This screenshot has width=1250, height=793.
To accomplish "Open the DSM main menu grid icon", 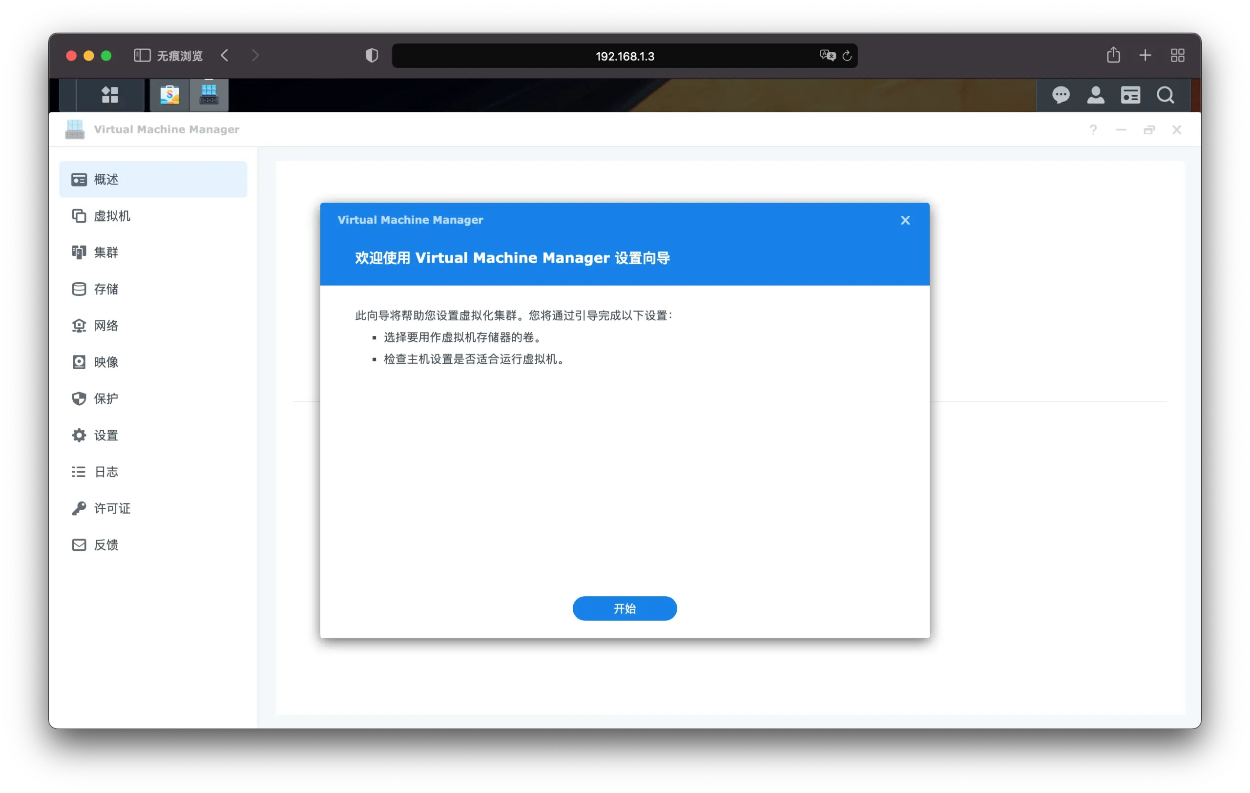I will (x=110, y=96).
